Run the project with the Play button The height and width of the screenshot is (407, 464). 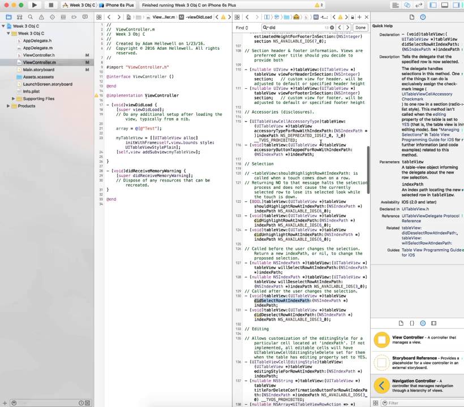(35, 5)
